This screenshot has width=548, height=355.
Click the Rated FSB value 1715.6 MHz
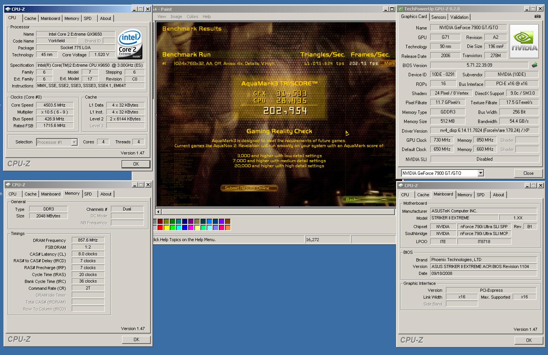coord(54,126)
